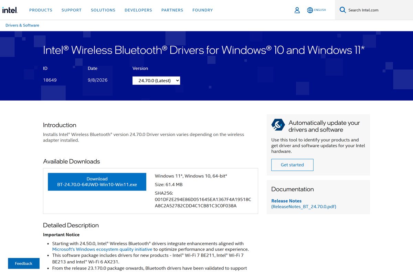The height and width of the screenshot is (272, 413).
Task: Click the page title about Bluetooth Drivers
Action: pyautogui.click(x=204, y=50)
